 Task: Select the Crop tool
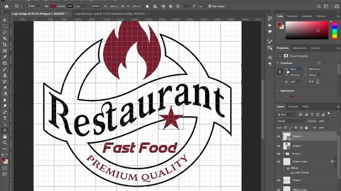[x=5, y=45]
